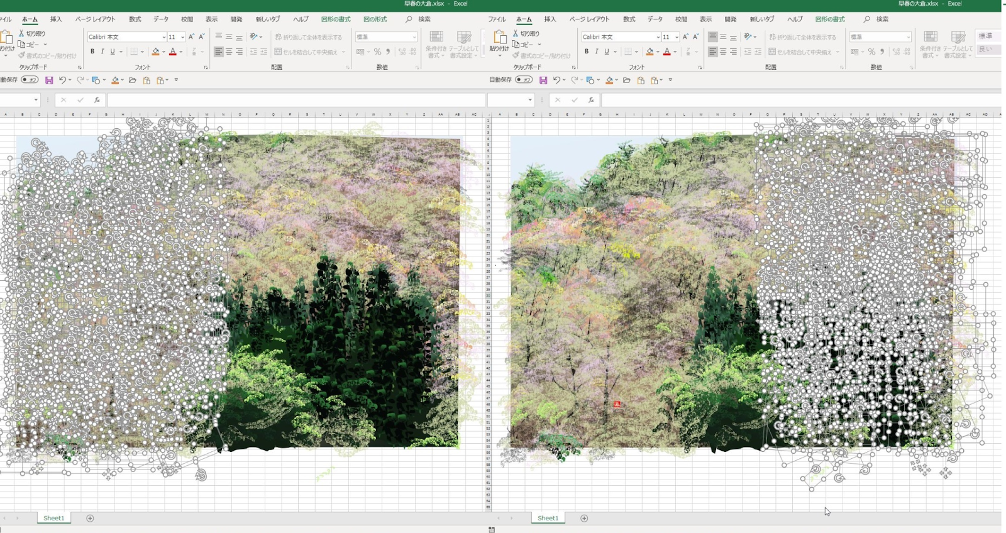Apply red font color in the left window
Image resolution: width=1006 pixels, height=533 pixels.
(173, 52)
